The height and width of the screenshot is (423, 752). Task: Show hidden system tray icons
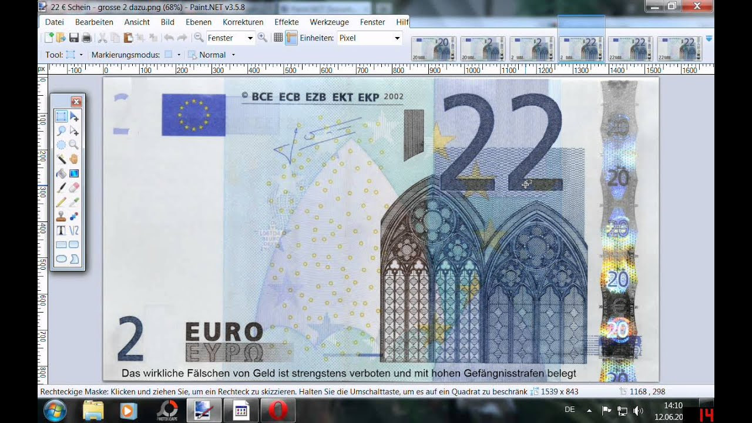click(x=589, y=410)
